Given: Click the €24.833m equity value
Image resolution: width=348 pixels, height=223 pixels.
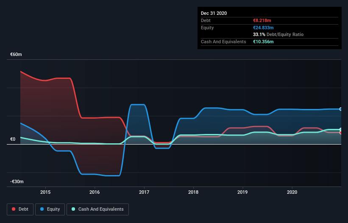Looking at the screenshot, I should 263,28.
